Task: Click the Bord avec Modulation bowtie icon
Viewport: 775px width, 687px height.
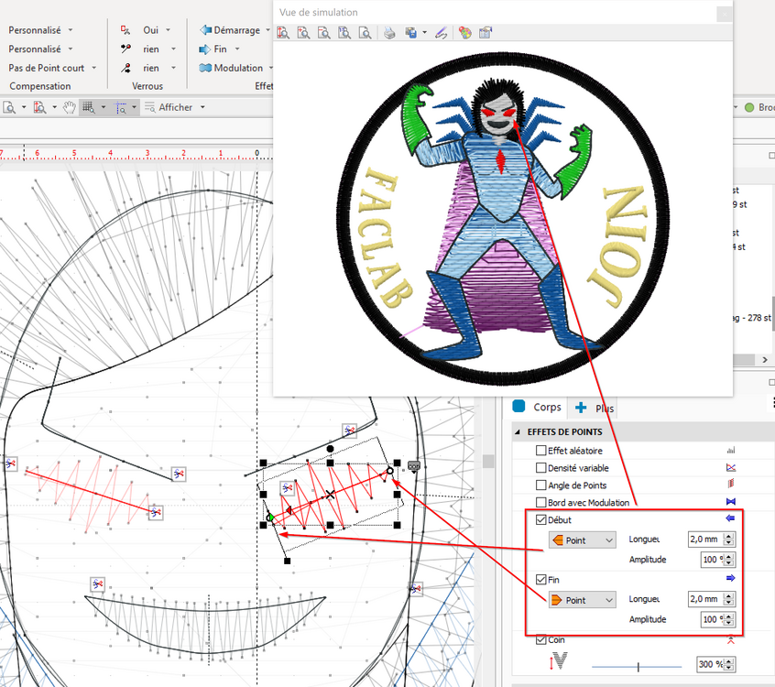Action: [x=731, y=502]
